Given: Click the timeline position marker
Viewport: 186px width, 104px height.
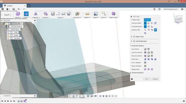Looking at the screenshot, I should pyautogui.click(x=26, y=101).
